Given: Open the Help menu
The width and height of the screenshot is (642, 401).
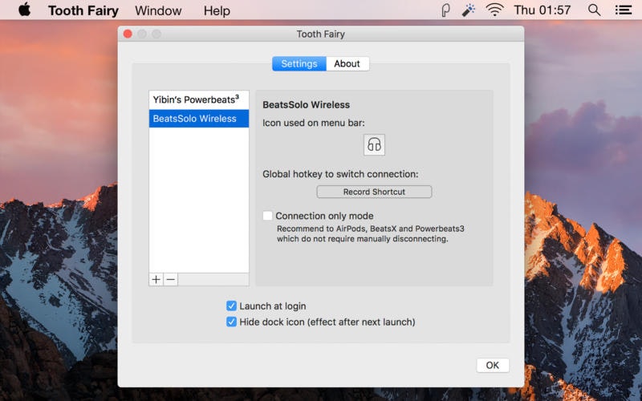Looking at the screenshot, I should [x=217, y=10].
